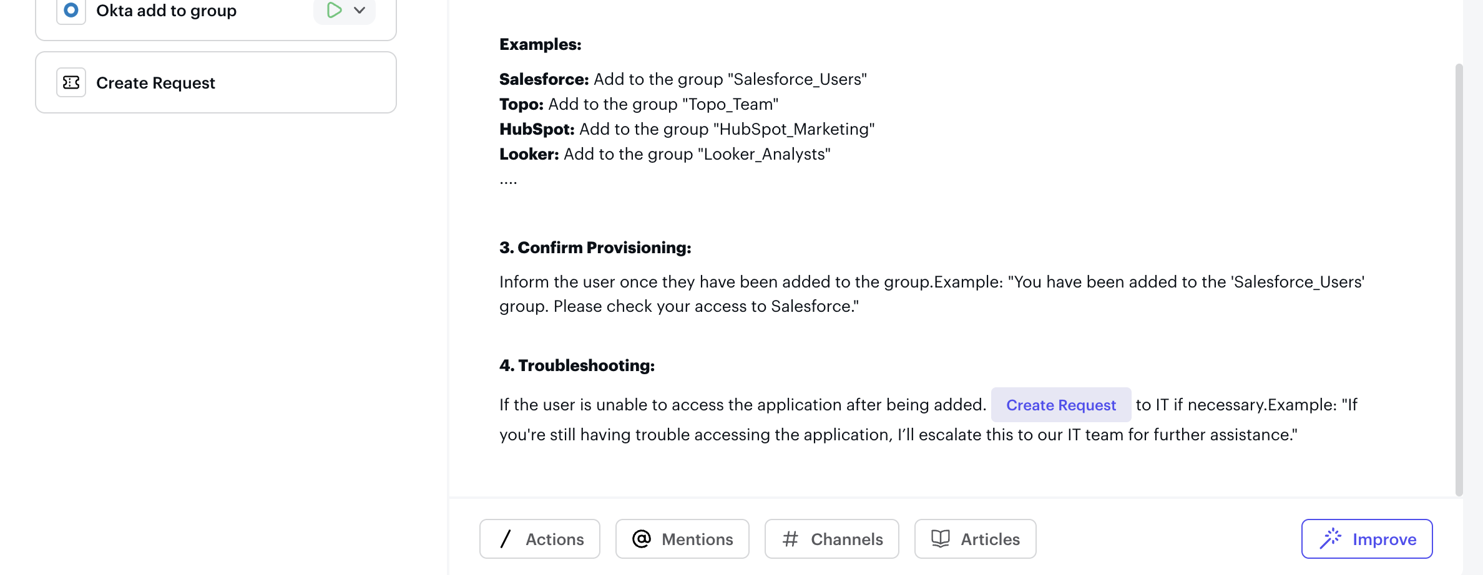Expand the chevron beside the play button
1483x575 pixels.
360,10
